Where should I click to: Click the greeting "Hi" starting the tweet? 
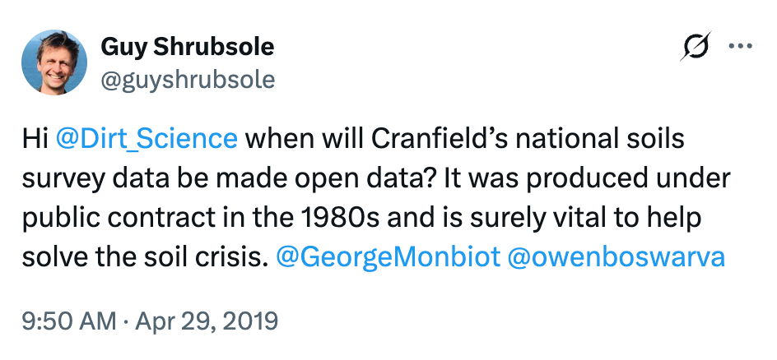click(35, 138)
